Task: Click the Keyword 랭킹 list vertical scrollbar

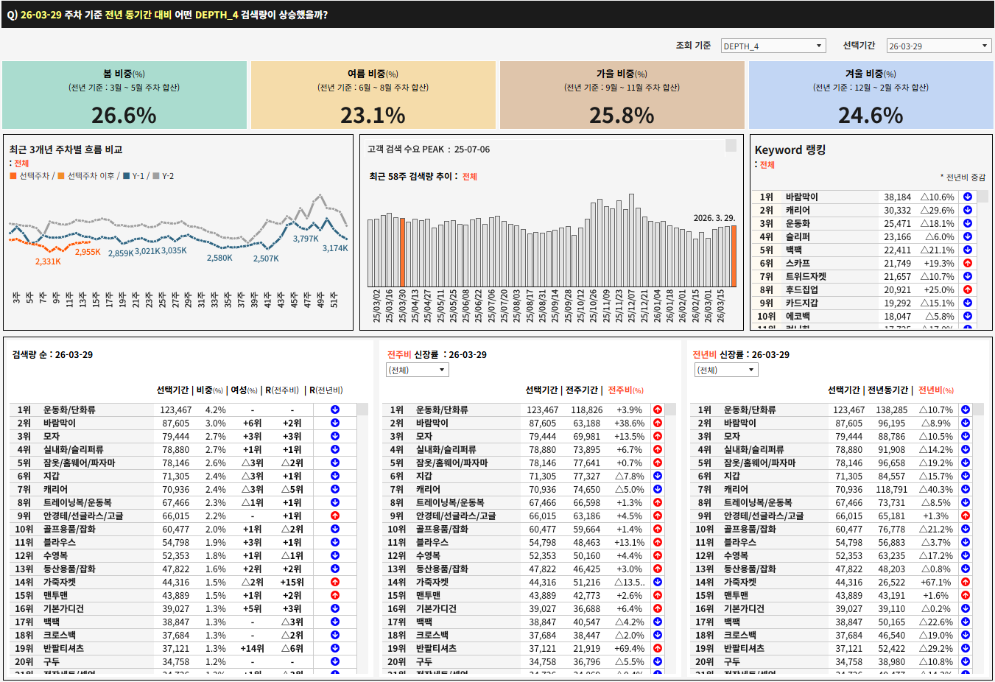Action: tap(983, 258)
